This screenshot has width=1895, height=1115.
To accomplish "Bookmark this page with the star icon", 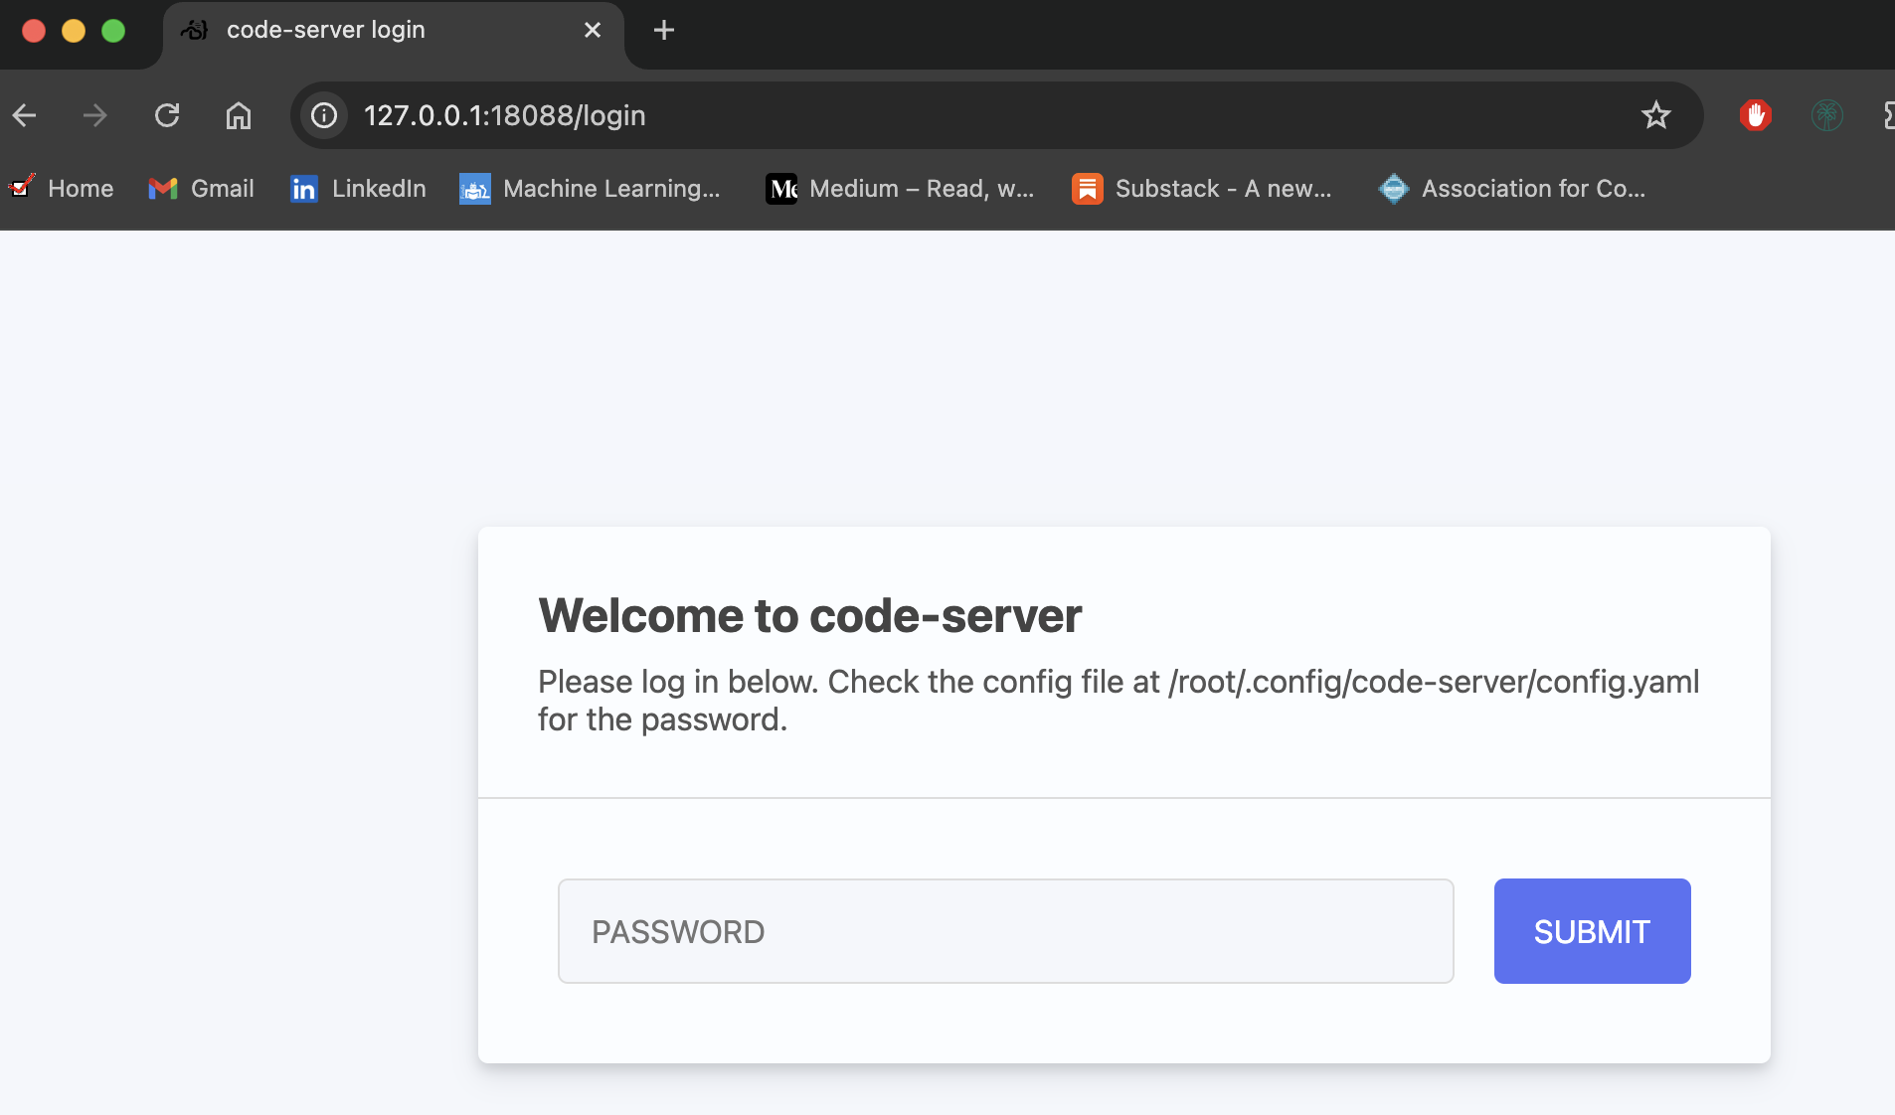I will pyautogui.click(x=1655, y=116).
